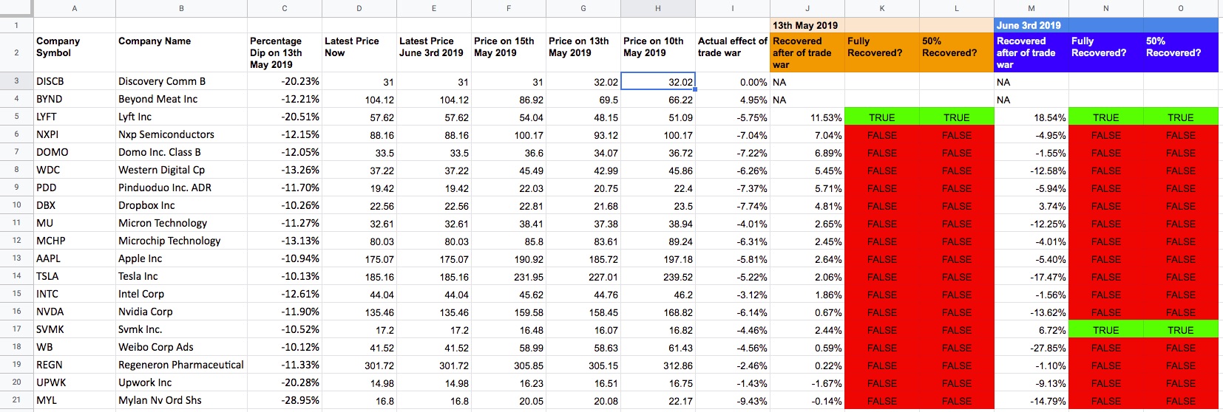1223x412 pixels.
Task: Click the "June 3rd 2019" blue header cell
Action: click(1031, 25)
